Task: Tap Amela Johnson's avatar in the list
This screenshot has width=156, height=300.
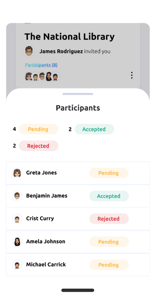Action: pyautogui.click(x=17, y=242)
